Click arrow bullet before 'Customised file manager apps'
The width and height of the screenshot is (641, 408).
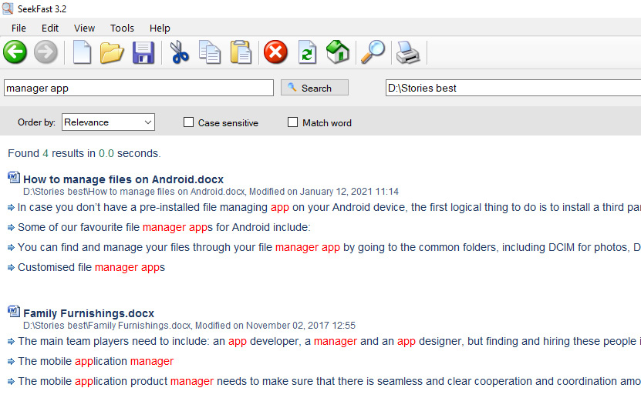click(11, 268)
